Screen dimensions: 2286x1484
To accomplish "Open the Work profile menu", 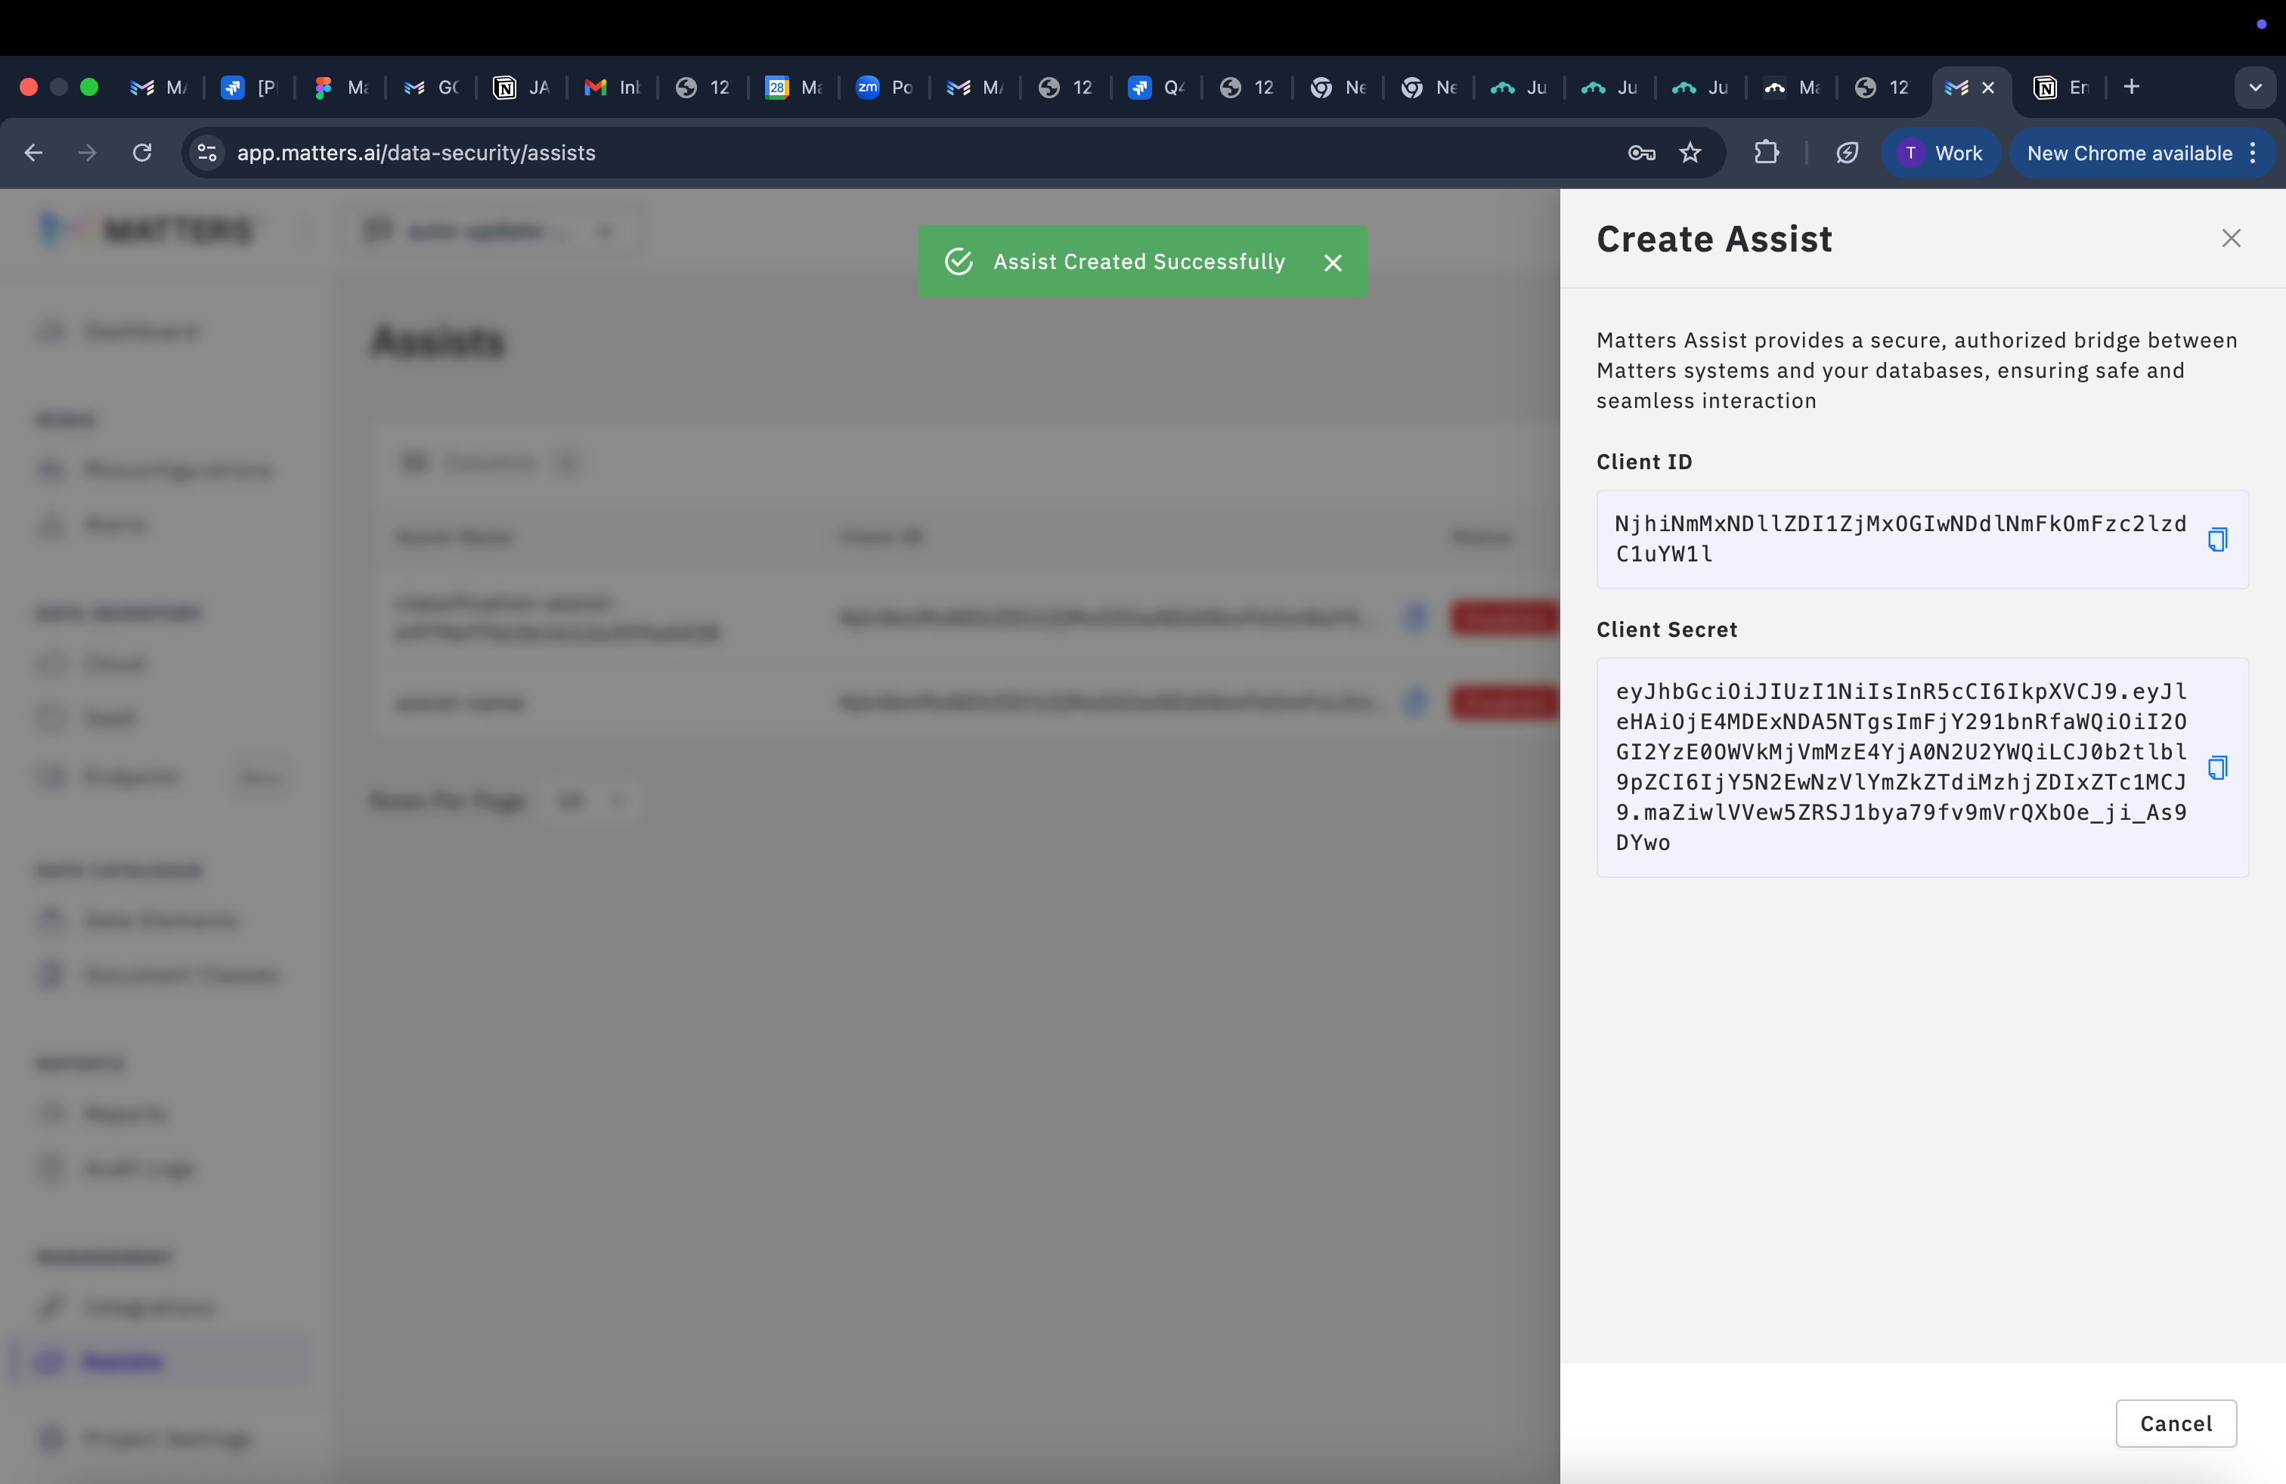I will [x=1941, y=153].
